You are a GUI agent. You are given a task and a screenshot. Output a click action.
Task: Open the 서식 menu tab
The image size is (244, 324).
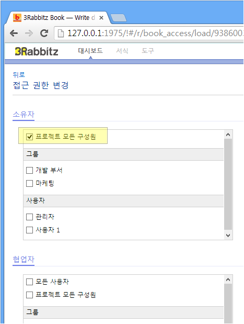tap(122, 51)
